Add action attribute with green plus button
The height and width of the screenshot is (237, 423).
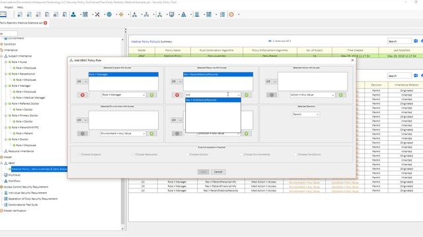[x=341, y=95]
